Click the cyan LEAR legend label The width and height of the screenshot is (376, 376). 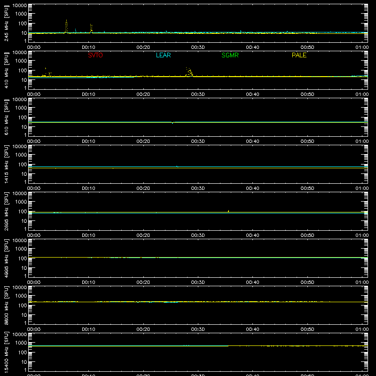pos(163,55)
